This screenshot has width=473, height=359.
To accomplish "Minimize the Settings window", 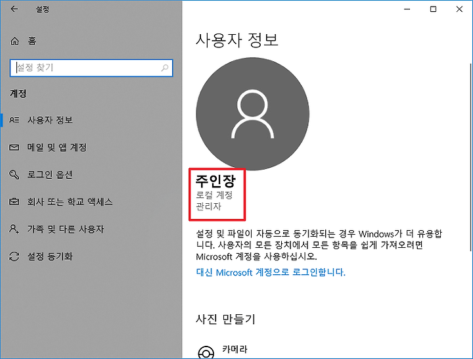I will coord(407,9).
